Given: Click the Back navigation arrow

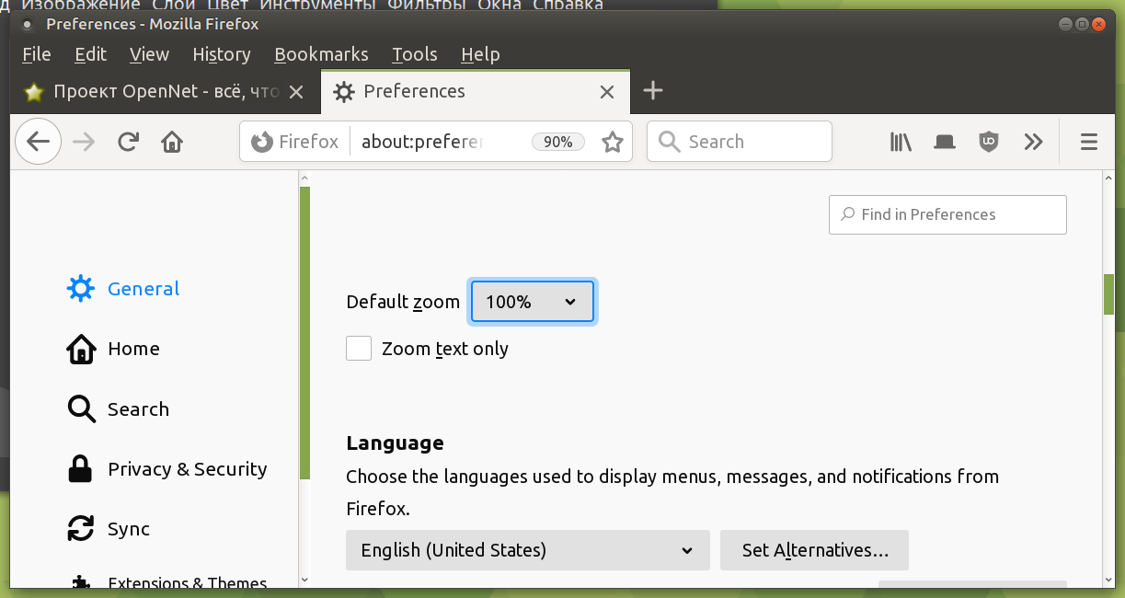Looking at the screenshot, I should click(38, 142).
